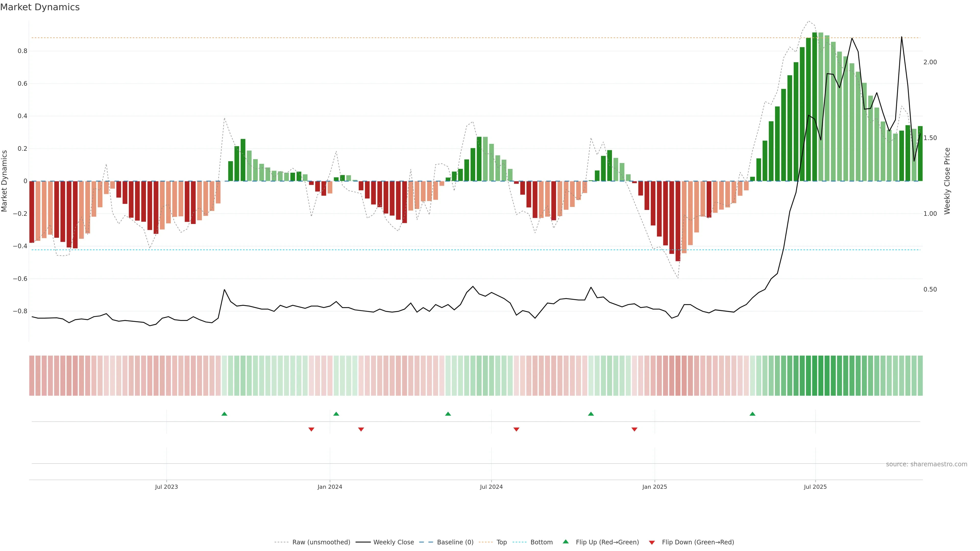Click the Jul 2025 x-axis label

815,487
